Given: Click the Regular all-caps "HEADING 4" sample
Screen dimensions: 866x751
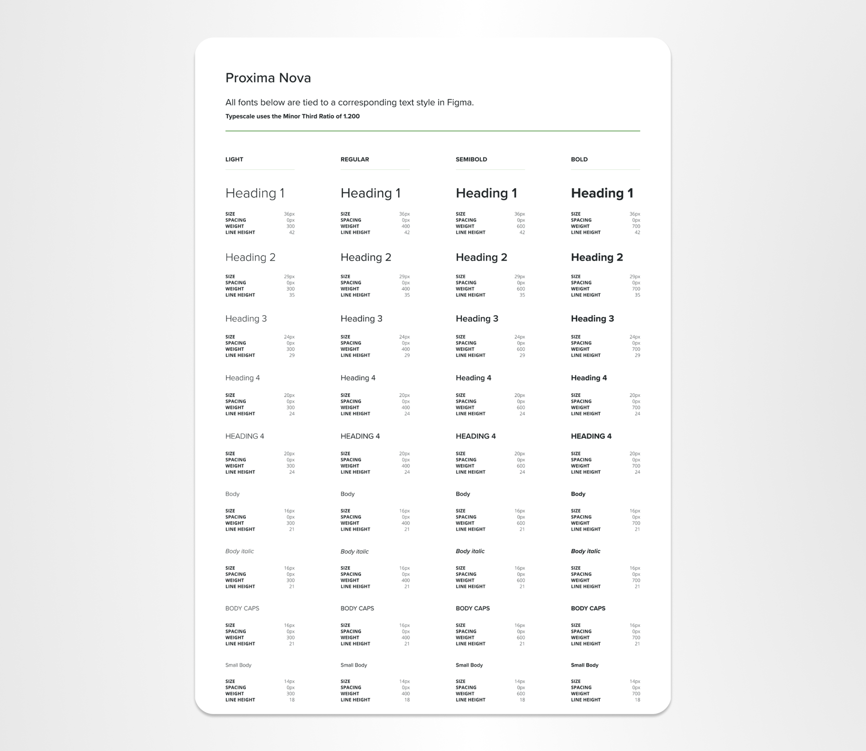Looking at the screenshot, I should [360, 436].
